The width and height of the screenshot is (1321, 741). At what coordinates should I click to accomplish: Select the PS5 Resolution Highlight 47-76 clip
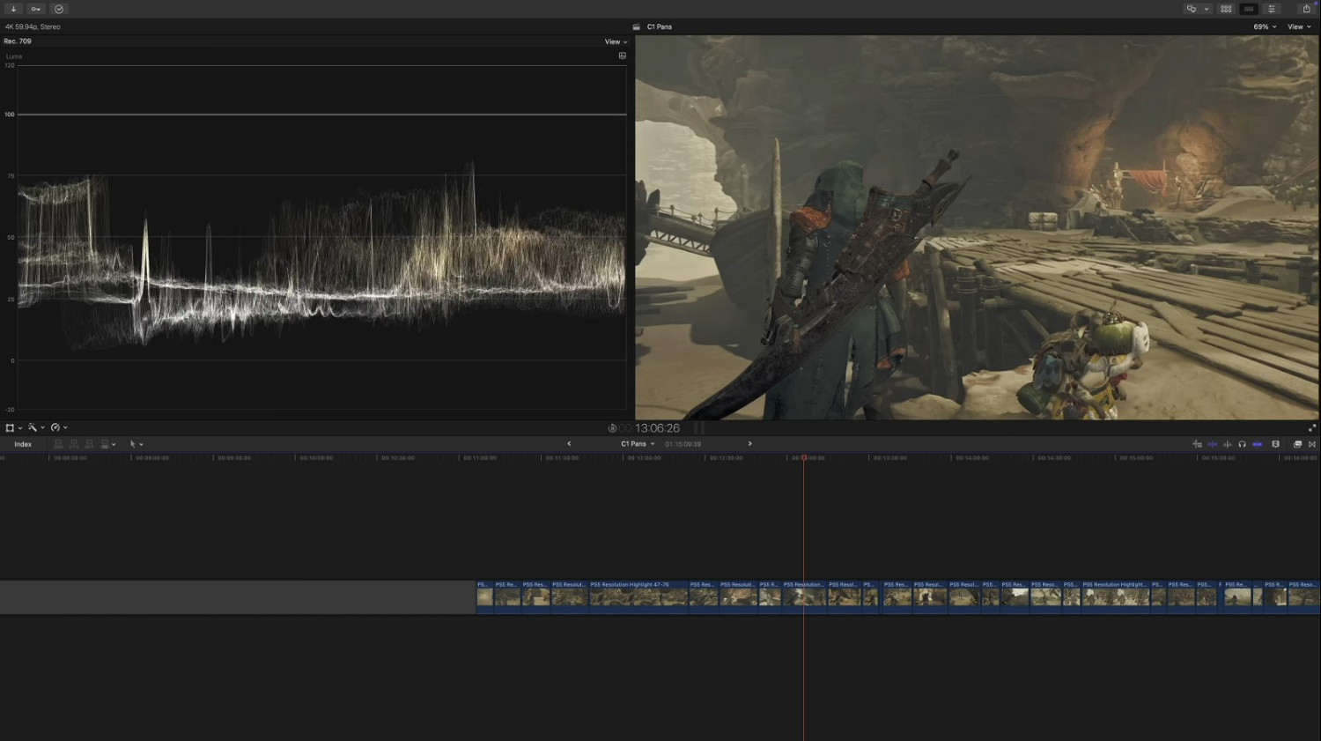click(638, 597)
